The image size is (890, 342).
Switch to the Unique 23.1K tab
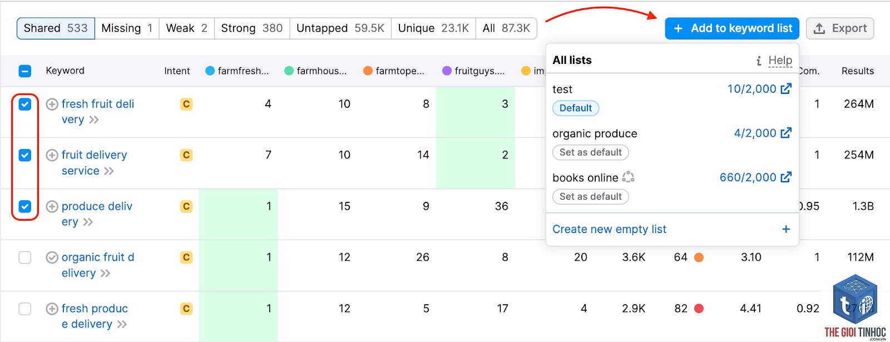click(x=433, y=28)
